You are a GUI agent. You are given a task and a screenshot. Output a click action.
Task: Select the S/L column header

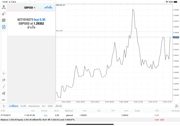click(99, 111)
